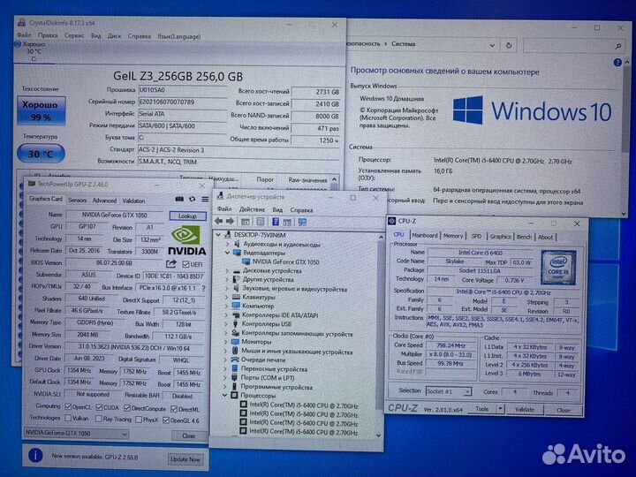Click the GPU-Z screenshot camera icon

(x=179, y=199)
